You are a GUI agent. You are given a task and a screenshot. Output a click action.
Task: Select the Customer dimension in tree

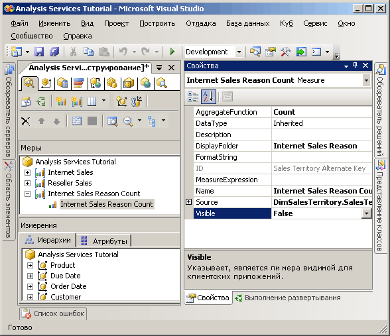pyautogui.click(x=66, y=297)
